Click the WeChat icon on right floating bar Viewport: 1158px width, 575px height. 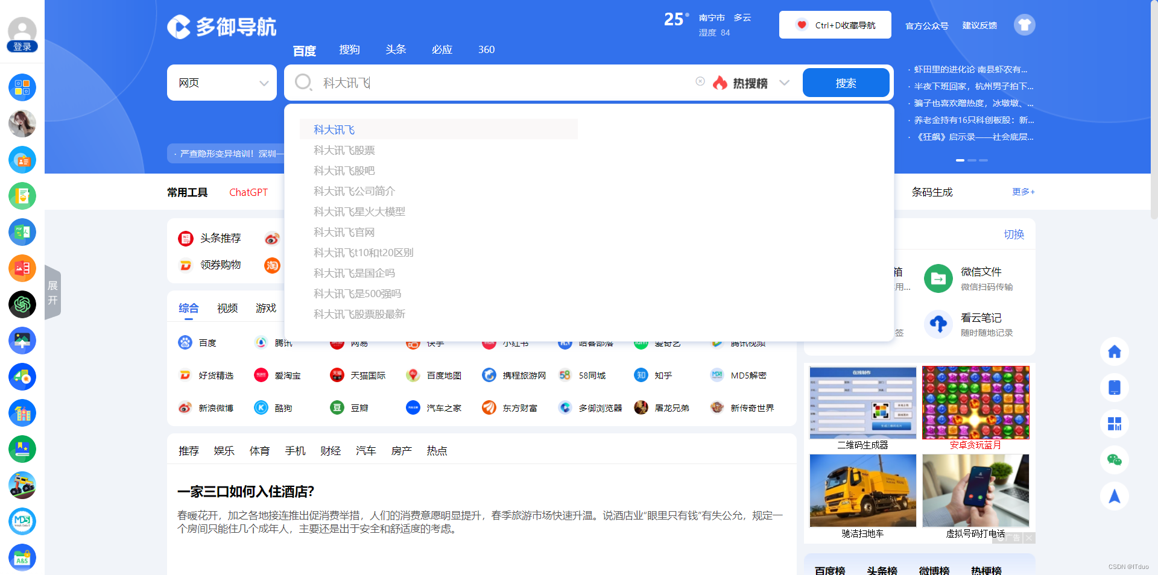tap(1115, 460)
